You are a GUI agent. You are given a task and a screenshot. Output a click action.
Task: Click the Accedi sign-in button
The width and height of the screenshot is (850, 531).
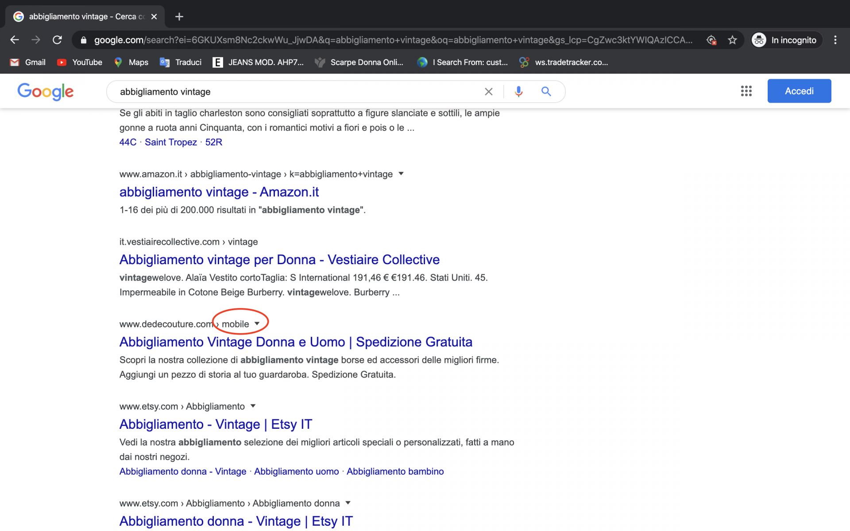799,91
